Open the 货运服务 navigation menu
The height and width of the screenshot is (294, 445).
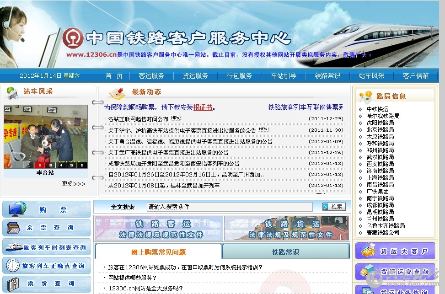tap(195, 76)
